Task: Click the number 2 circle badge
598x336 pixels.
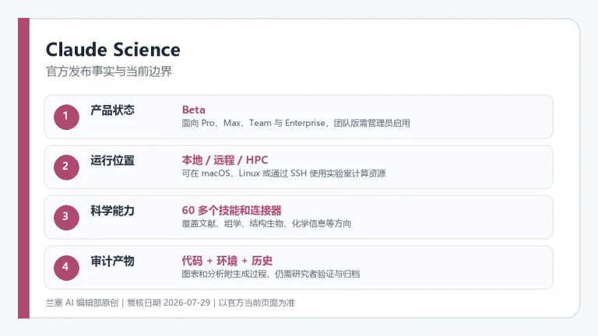Action: (66, 167)
